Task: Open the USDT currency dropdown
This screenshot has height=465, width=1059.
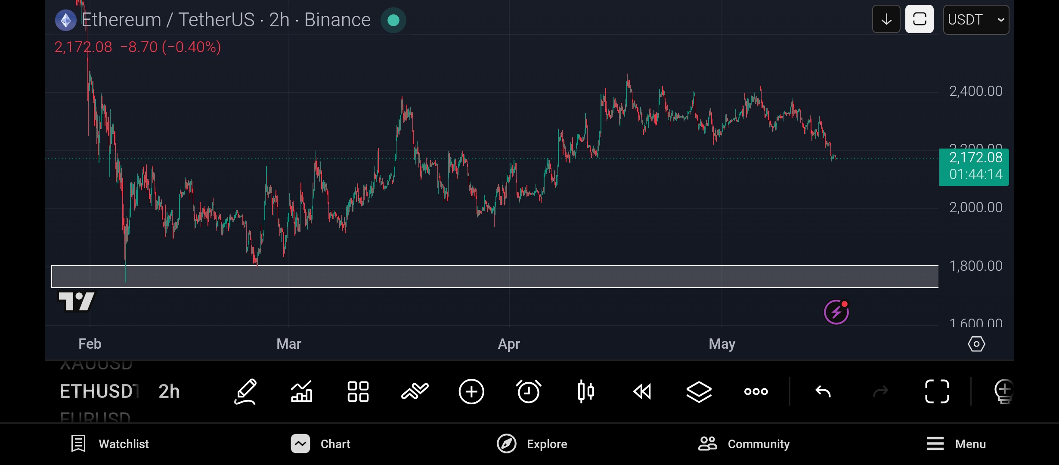Action: point(976,19)
